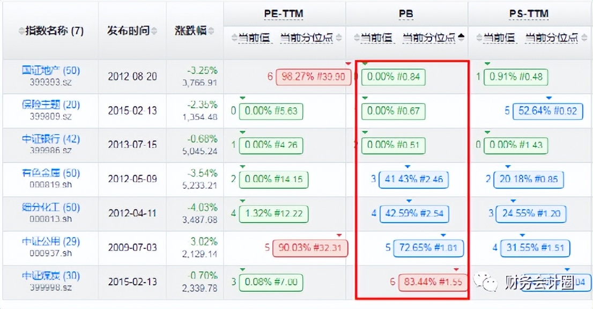Click the sort arrow next to 发布时间 header
Image resolution: width=593 pixels, height=309 pixels.
(x=153, y=30)
